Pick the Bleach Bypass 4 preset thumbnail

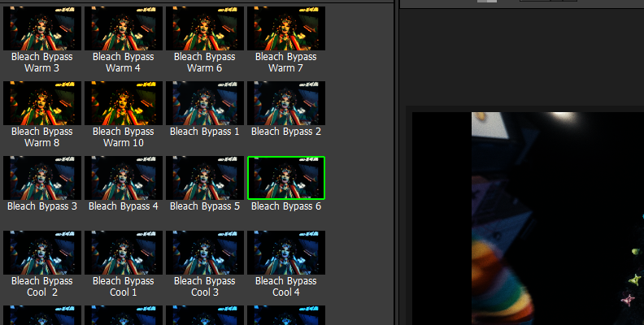[x=124, y=178]
